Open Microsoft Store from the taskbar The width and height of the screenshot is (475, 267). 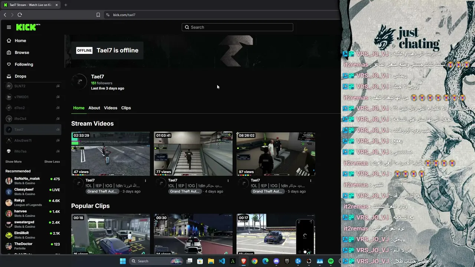pos(200,261)
